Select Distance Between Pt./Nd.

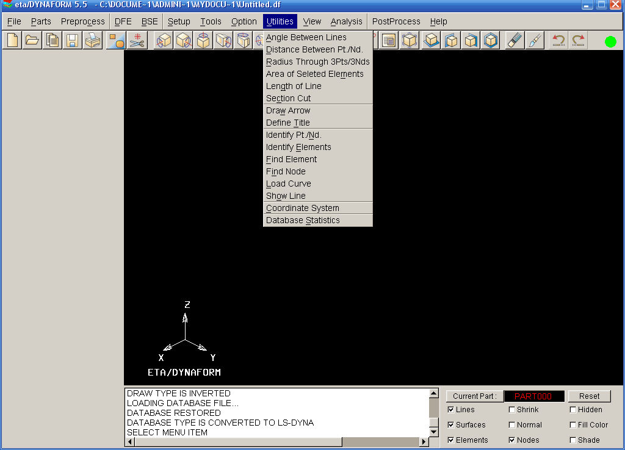click(x=318, y=50)
